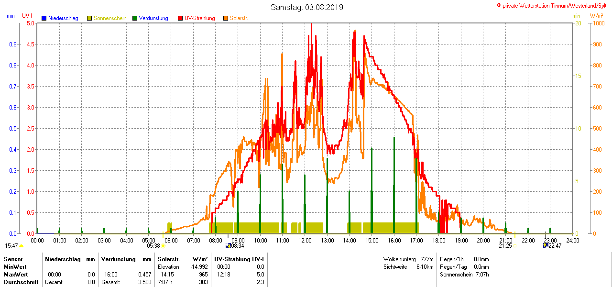Select the Verdunstung legend label
Screen dimensions: 612x287
(153, 18)
